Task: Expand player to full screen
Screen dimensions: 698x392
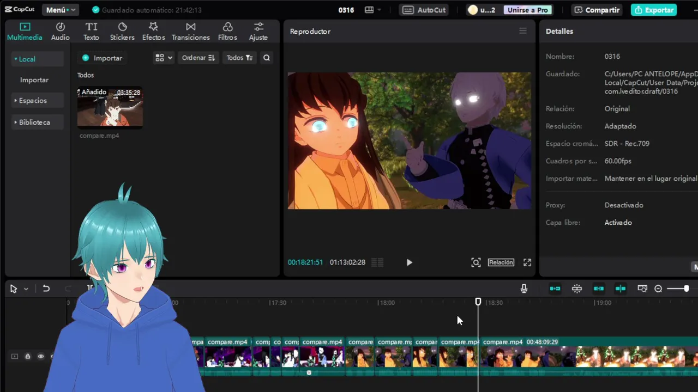Action: click(527, 262)
